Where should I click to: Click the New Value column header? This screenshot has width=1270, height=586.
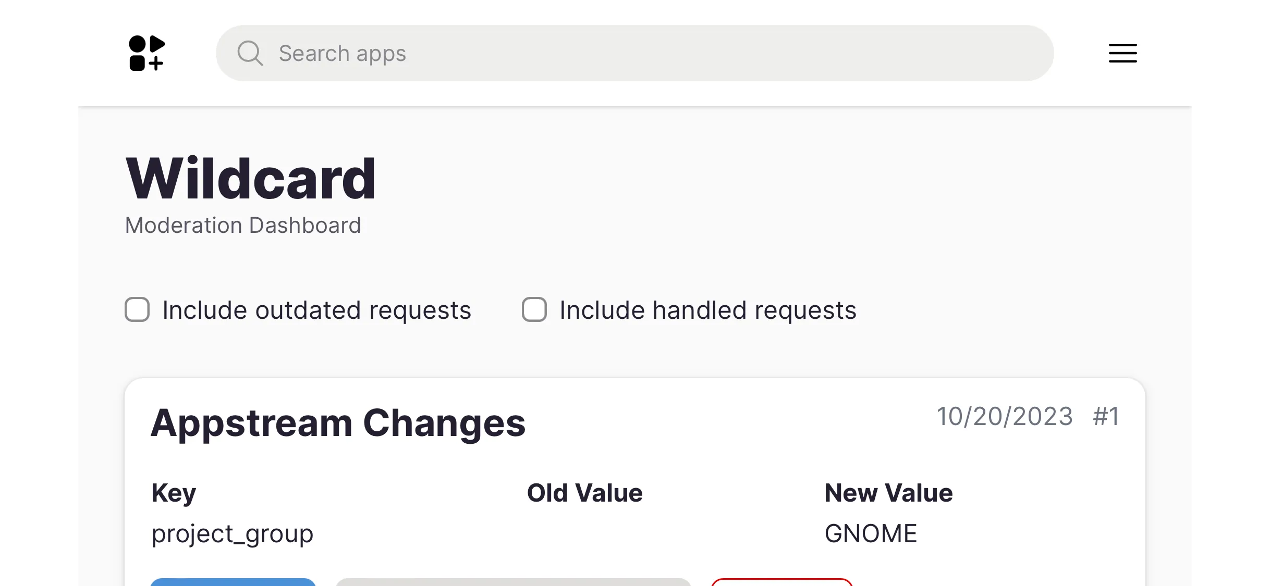click(888, 493)
